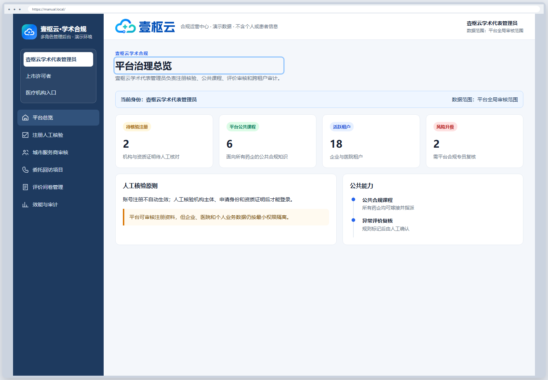Click the top-right 壹枢云学术代表管理员 user name

pos(492,23)
